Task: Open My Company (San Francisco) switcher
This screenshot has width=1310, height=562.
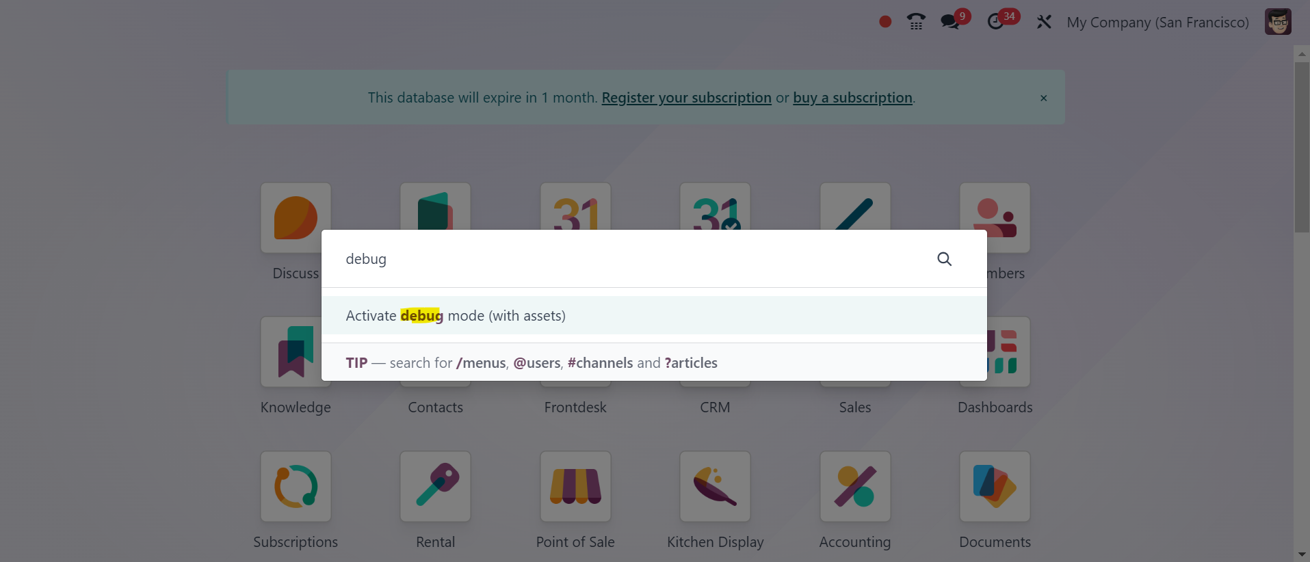Action: point(1157,23)
